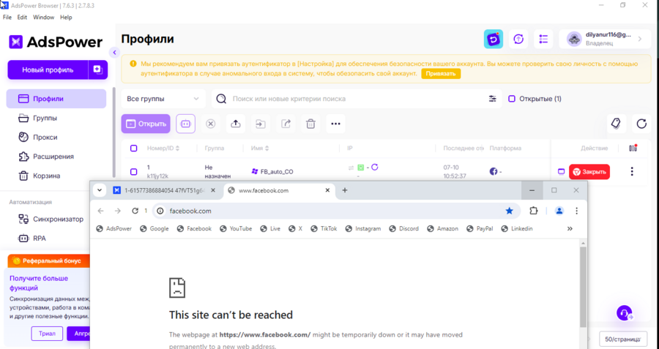
Task: Expand more bookmarks chevron in bookmarks bar
Action: point(570,229)
